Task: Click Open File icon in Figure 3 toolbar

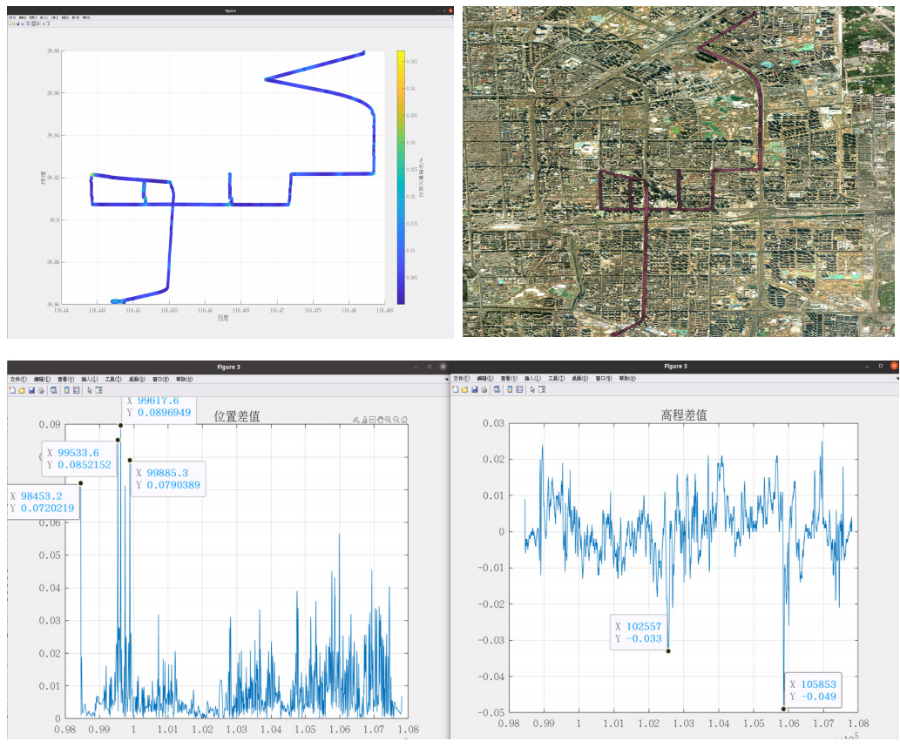Action: click(22, 390)
